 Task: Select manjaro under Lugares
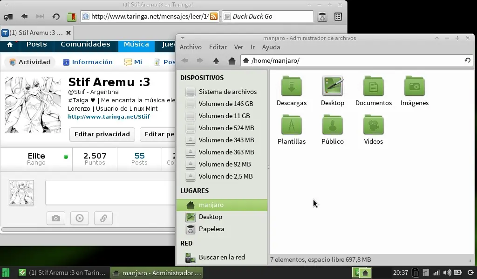222,205
